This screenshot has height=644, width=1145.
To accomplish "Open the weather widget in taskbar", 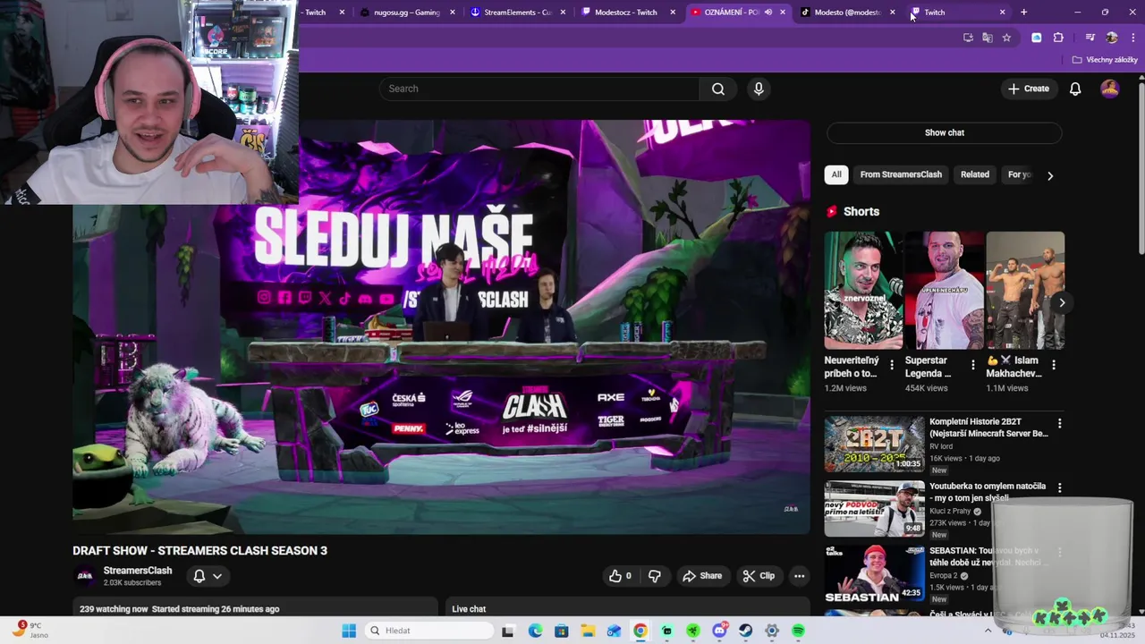I will 29,631.
